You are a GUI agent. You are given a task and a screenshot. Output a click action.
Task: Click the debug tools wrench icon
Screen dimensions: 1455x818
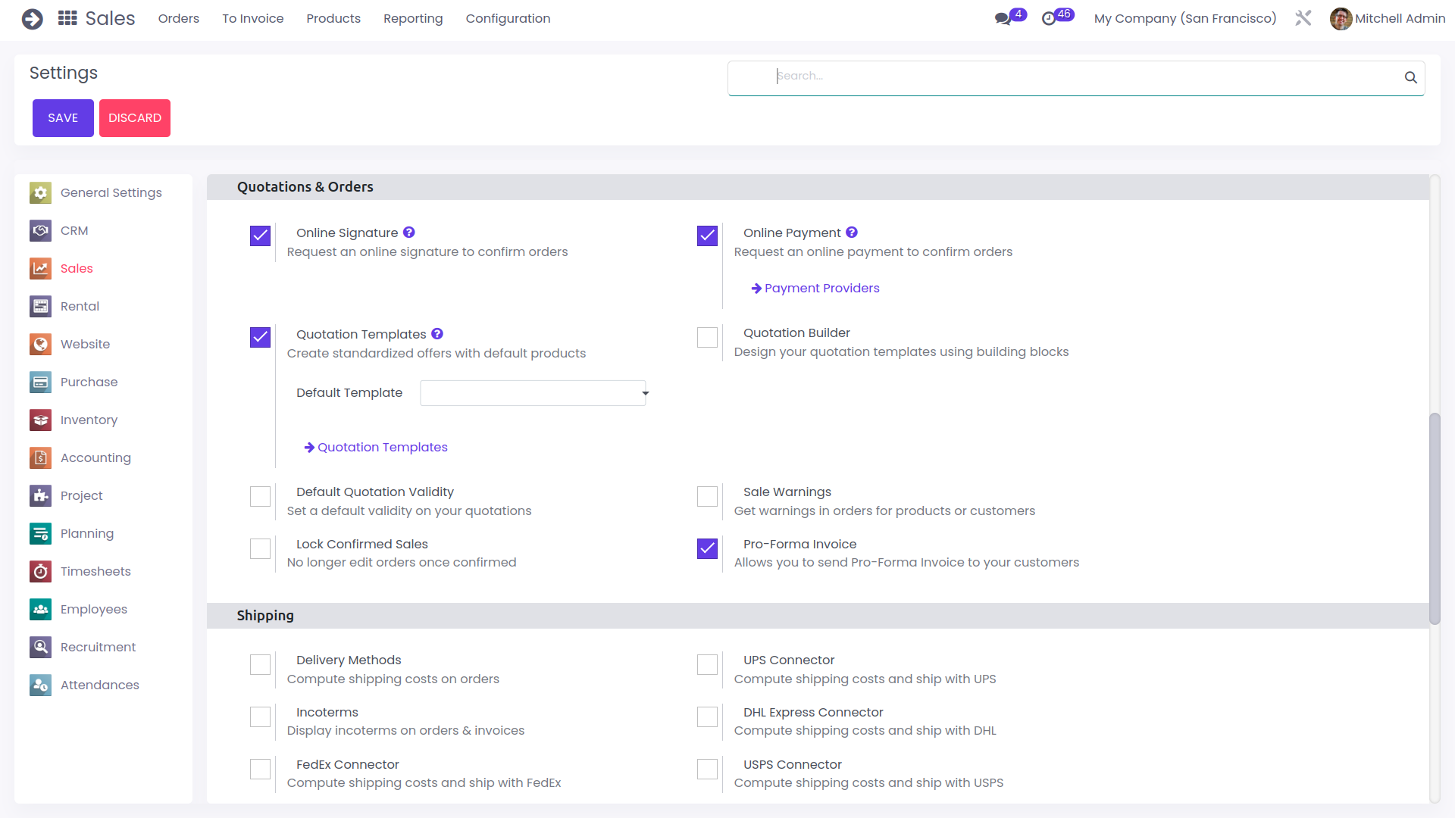point(1303,18)
